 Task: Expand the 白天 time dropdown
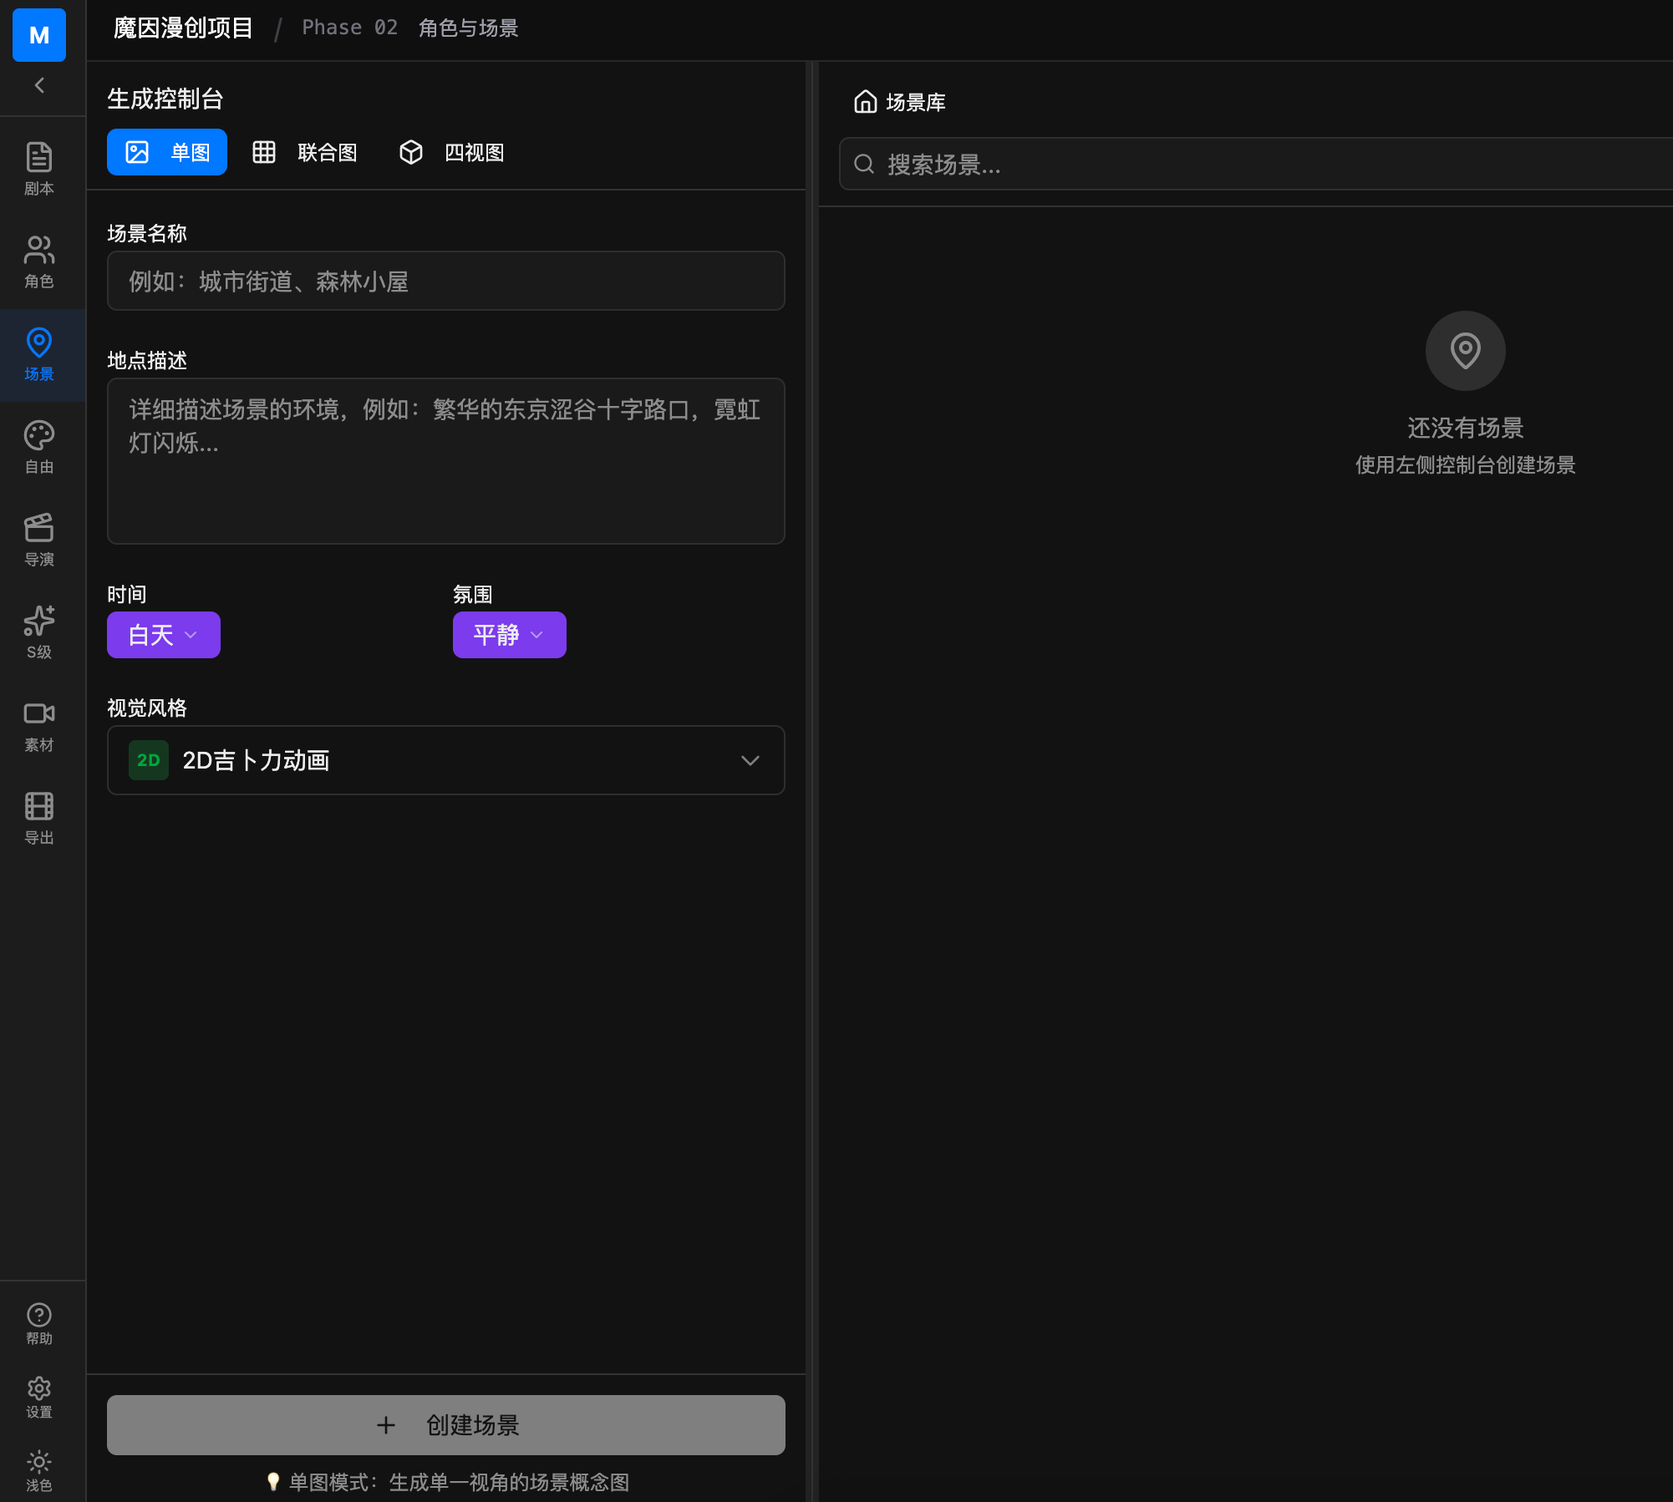[164, 635]
